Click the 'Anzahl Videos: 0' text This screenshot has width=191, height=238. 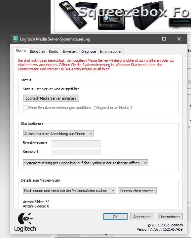tap(36, 206)
